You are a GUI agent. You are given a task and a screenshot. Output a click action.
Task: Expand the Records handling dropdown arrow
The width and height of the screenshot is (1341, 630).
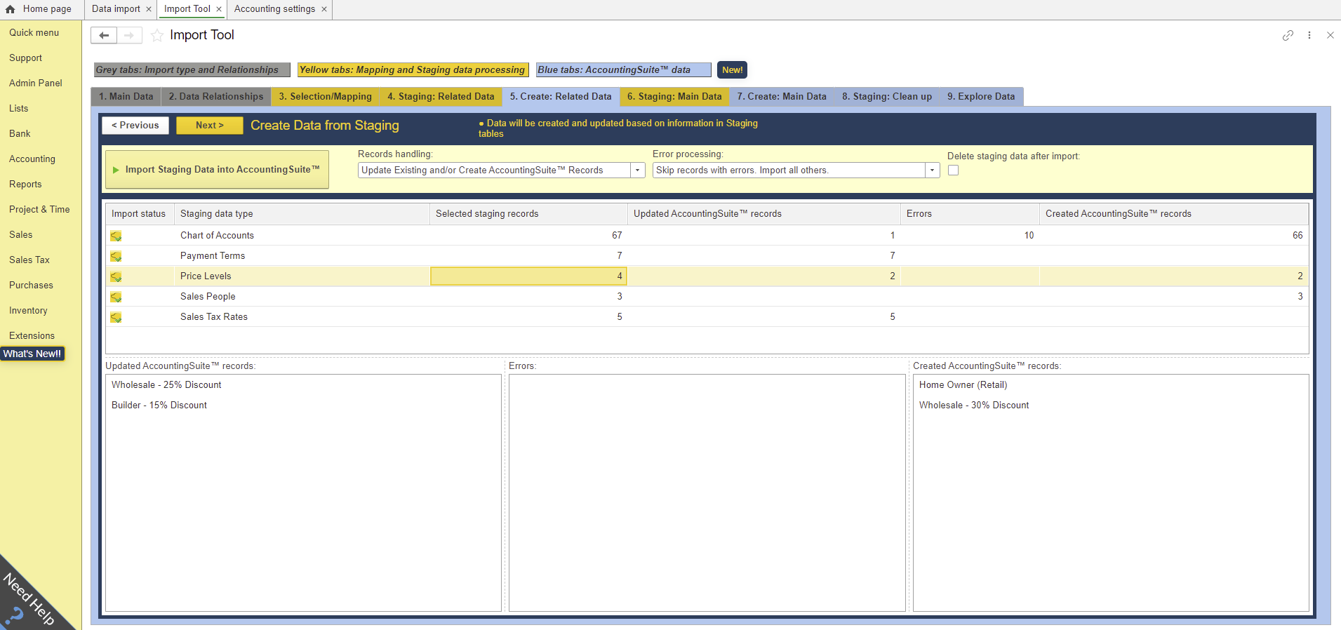coord(637,170)
